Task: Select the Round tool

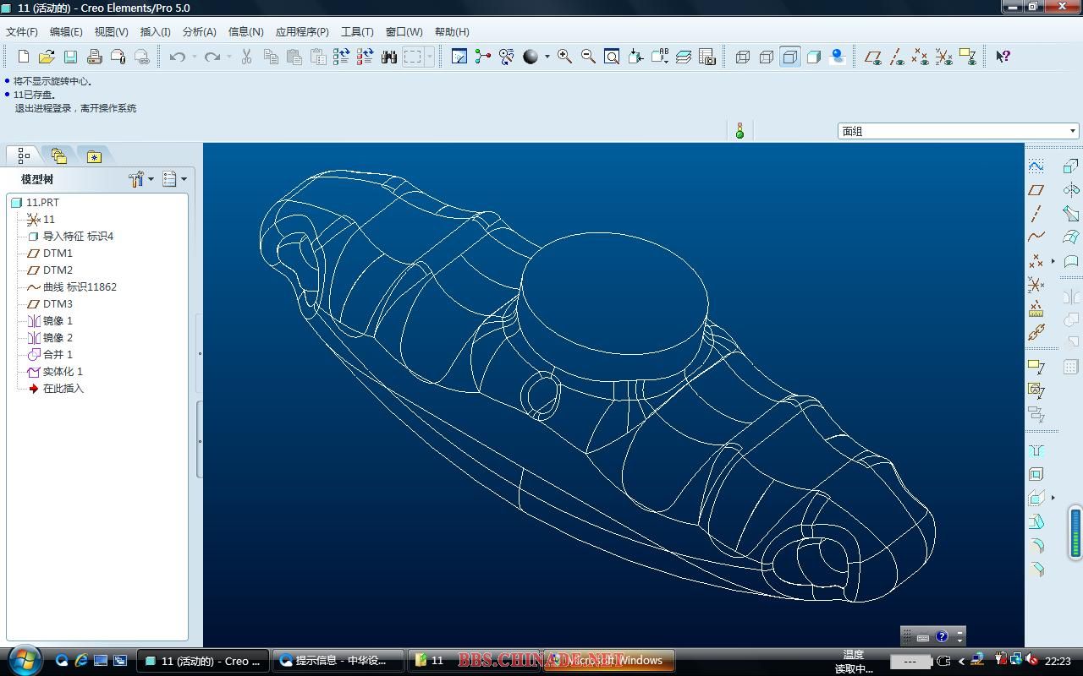Action: pos(1036,546)
